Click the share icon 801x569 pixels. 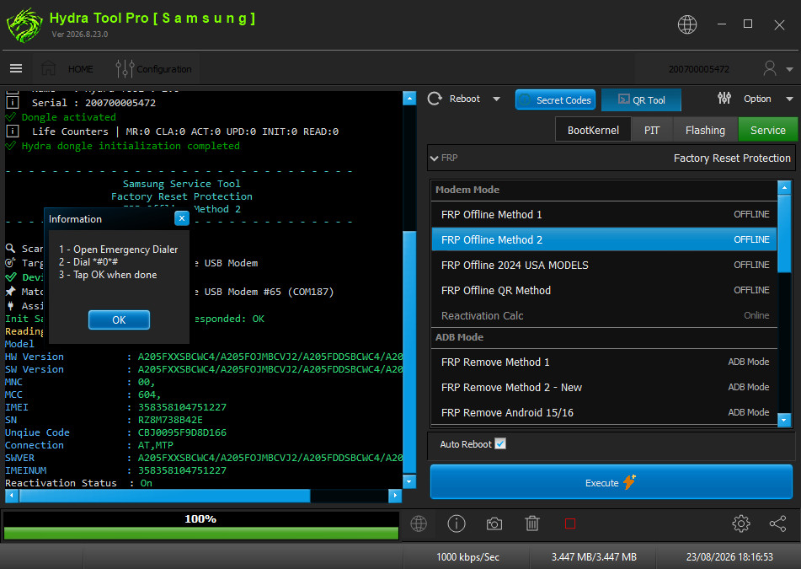[777, 523]
